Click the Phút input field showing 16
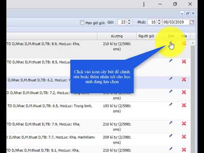 click(153, 22)
